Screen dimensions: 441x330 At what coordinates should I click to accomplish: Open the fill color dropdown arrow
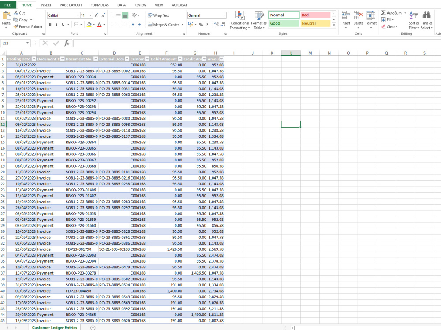94,24
